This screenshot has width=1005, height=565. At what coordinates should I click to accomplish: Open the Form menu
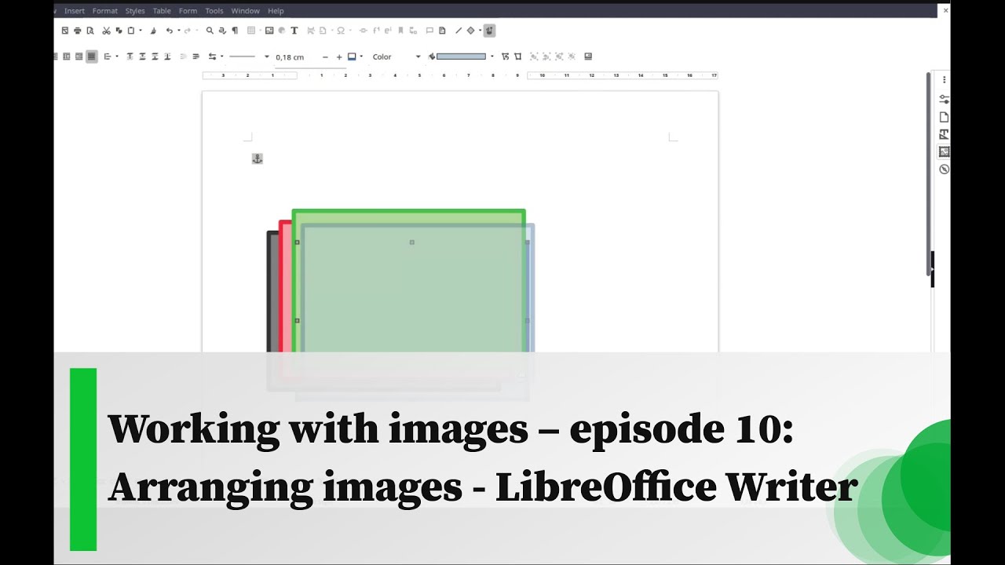[188, 11]
